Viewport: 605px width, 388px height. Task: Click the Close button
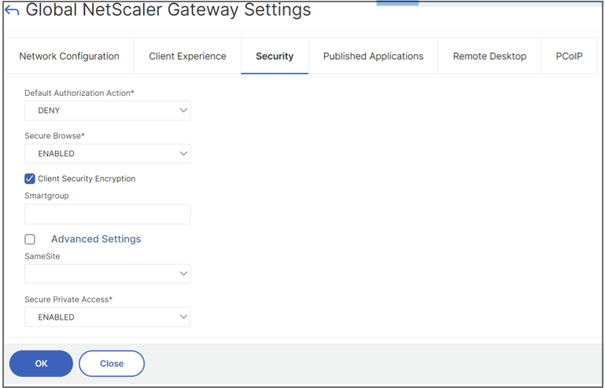(112, 364)
